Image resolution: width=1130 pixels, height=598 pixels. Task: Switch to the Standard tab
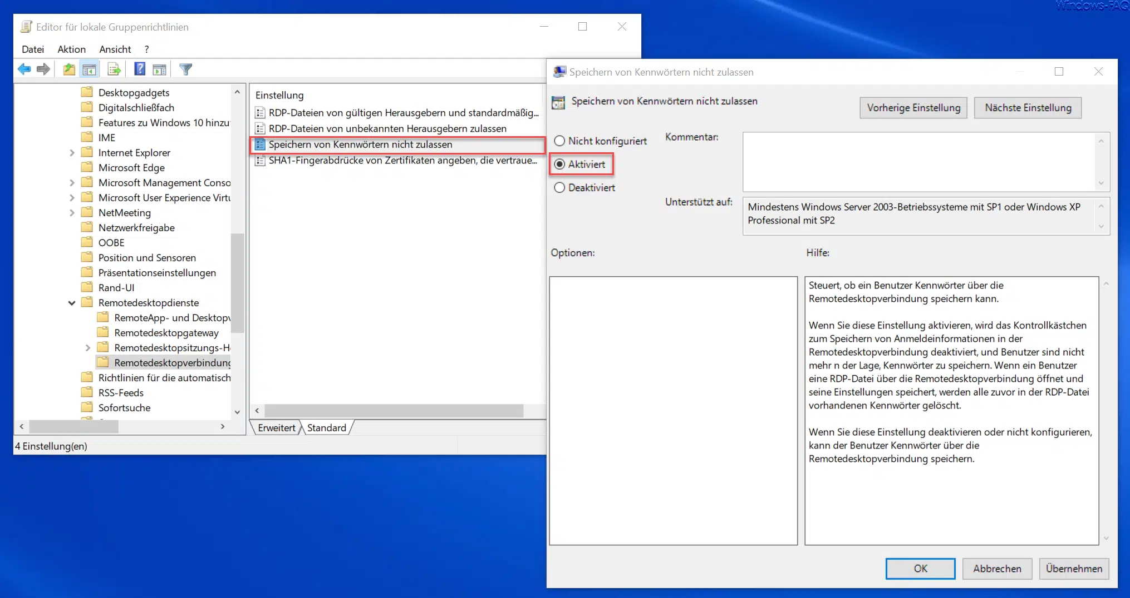coord(326,428)
